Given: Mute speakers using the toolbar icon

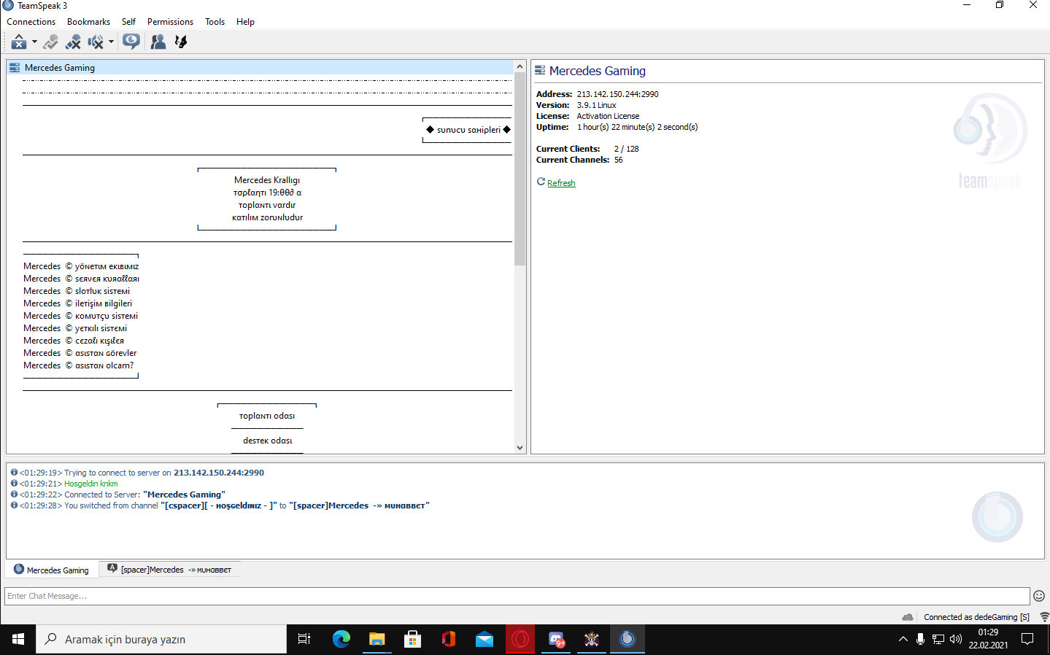Looking at the screenshot, I should [96, 42].
